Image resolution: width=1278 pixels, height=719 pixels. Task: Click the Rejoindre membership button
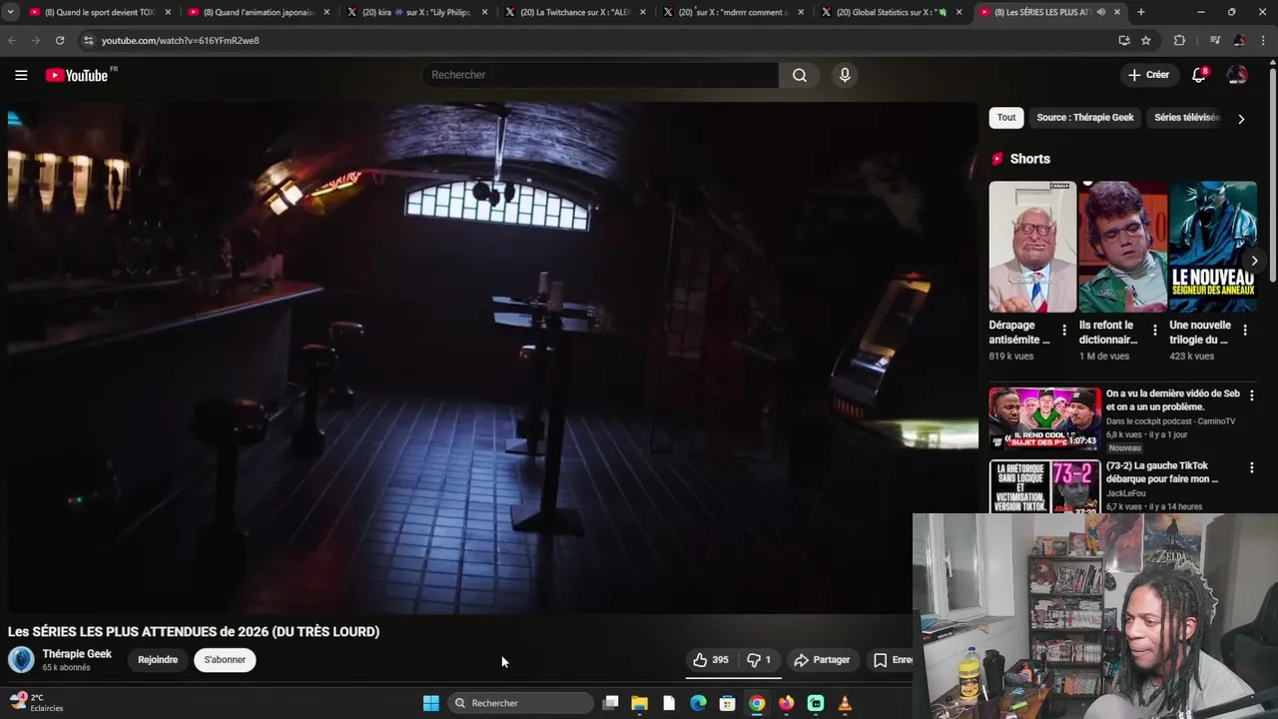coord(158,660)
